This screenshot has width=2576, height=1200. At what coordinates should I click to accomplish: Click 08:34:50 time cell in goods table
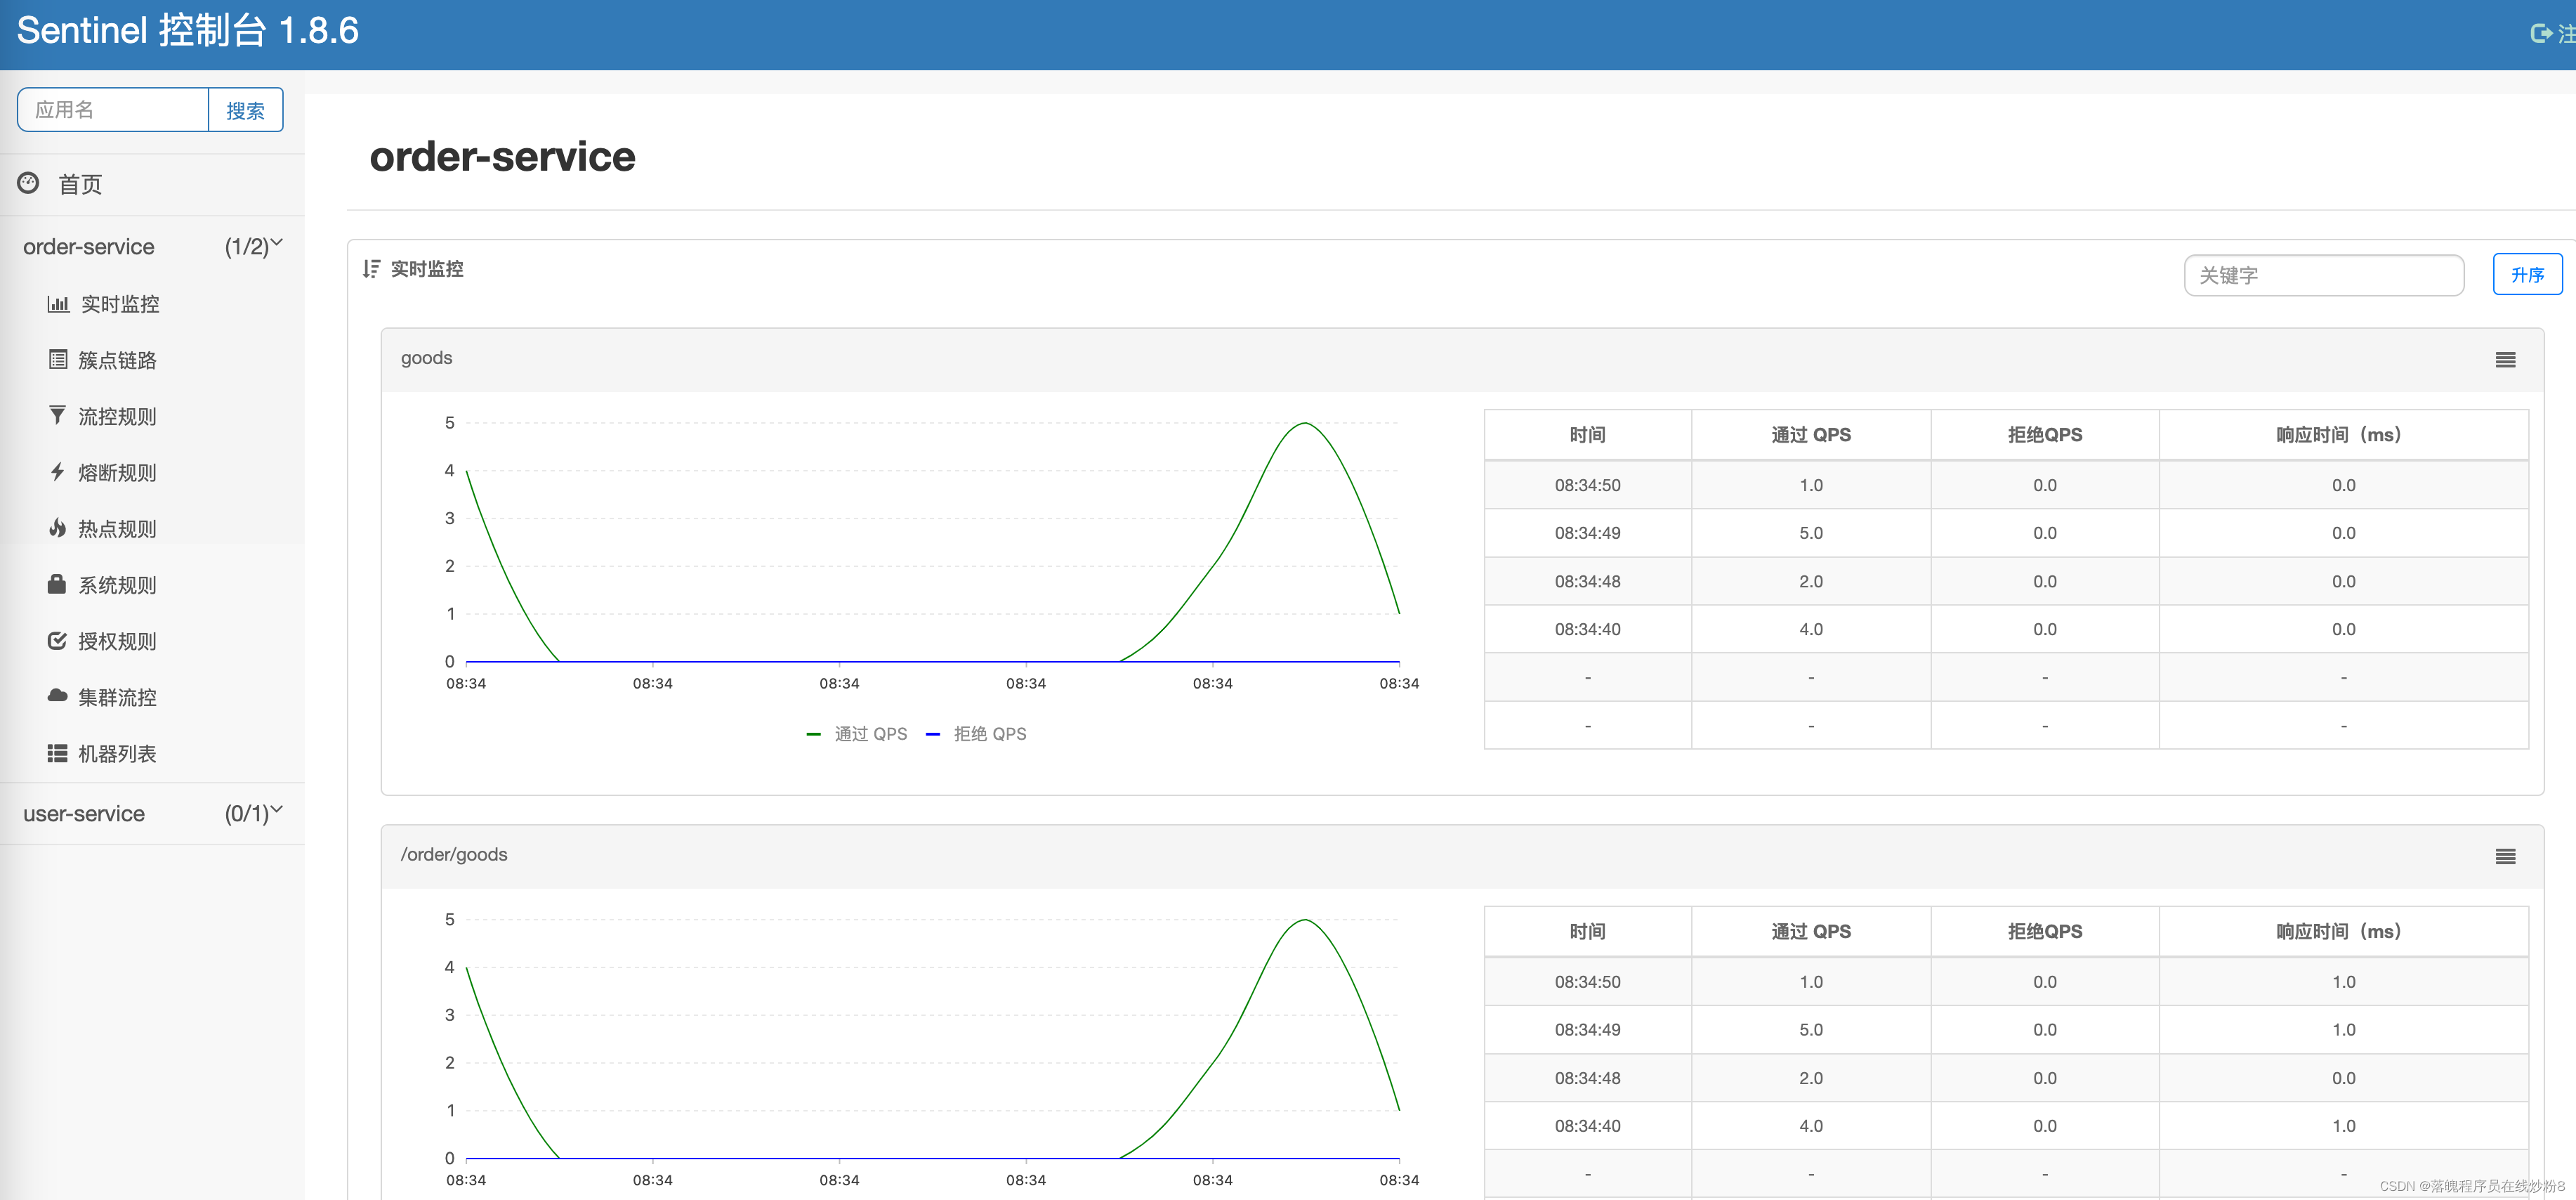click(1587, 485)
